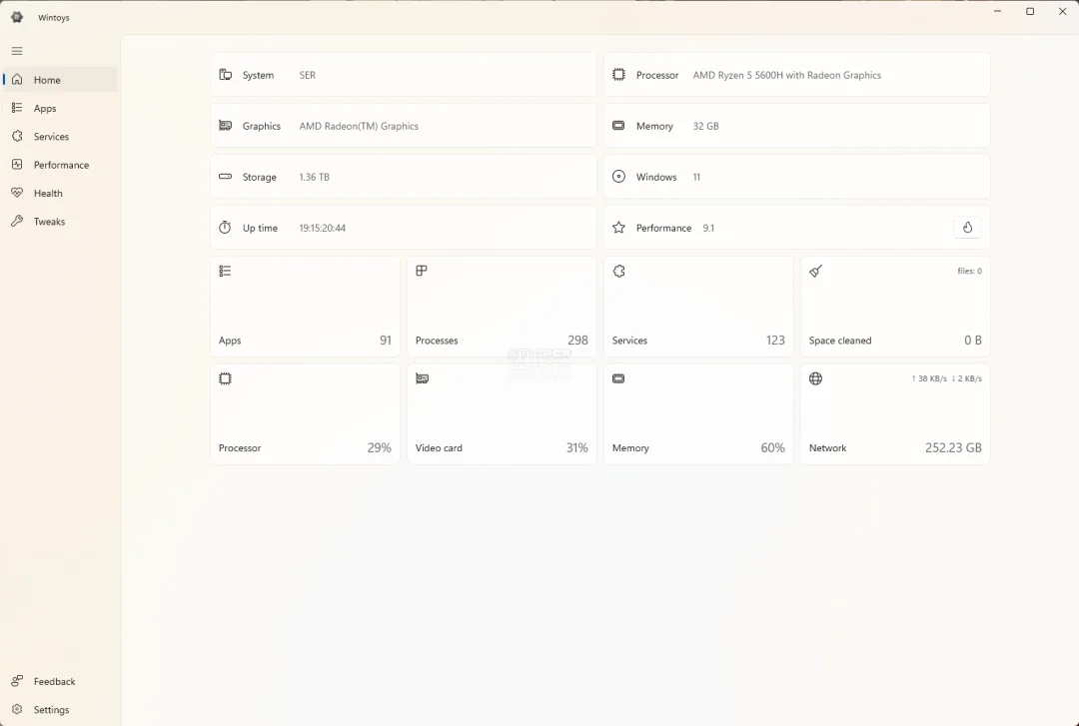This screenshot has width=1079, height=726.
Task: Click the 298 processes count
Action: (x=578, y=340)
